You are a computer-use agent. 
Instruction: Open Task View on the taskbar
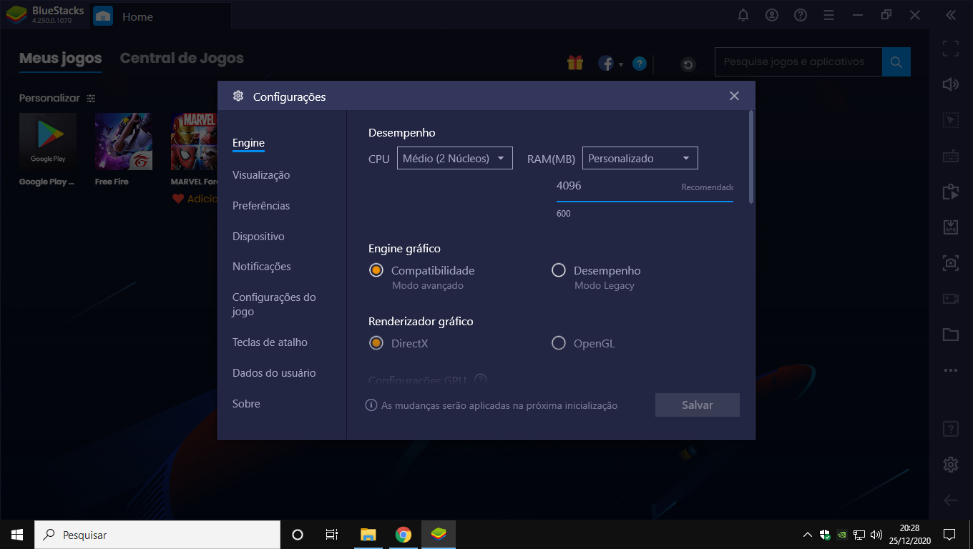point(332,535)
